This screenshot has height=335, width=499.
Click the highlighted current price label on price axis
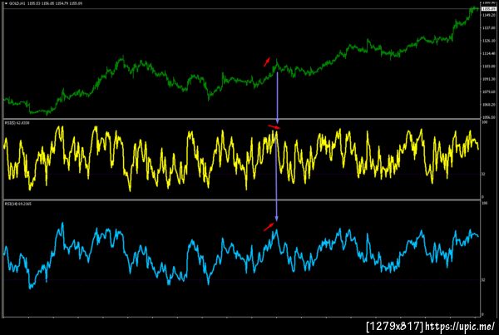click(489, 9)
